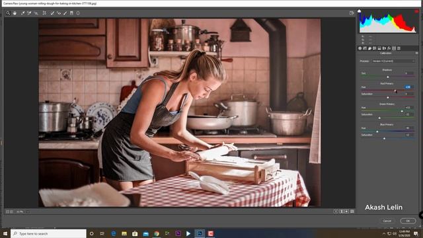The width and height of the screenshot is (423, 238).
Task: Select the Zoom tool
Action: (x=8, y=13)
